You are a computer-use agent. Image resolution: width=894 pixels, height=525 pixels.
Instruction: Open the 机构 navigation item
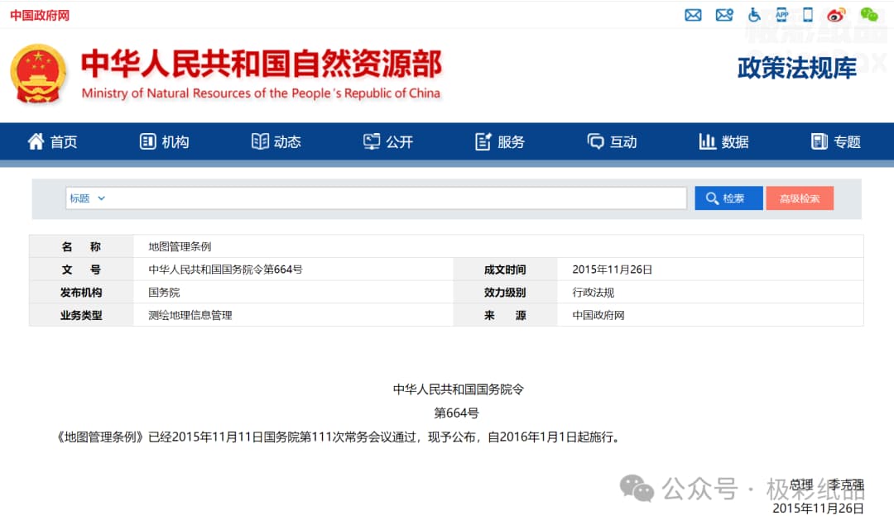164,141
